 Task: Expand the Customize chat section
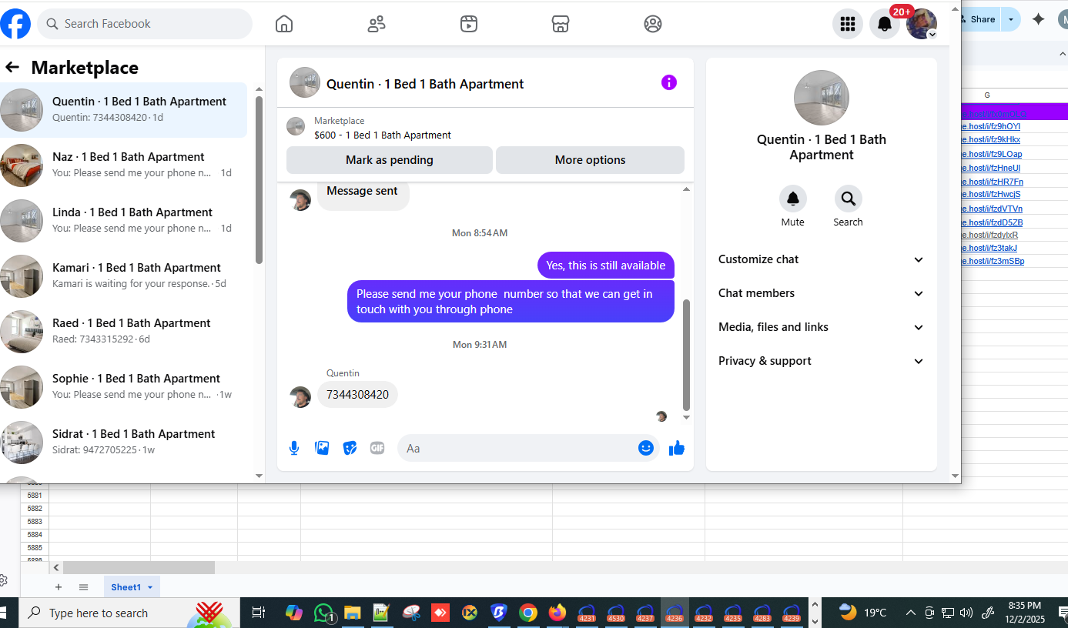click(x=821, y=259)
